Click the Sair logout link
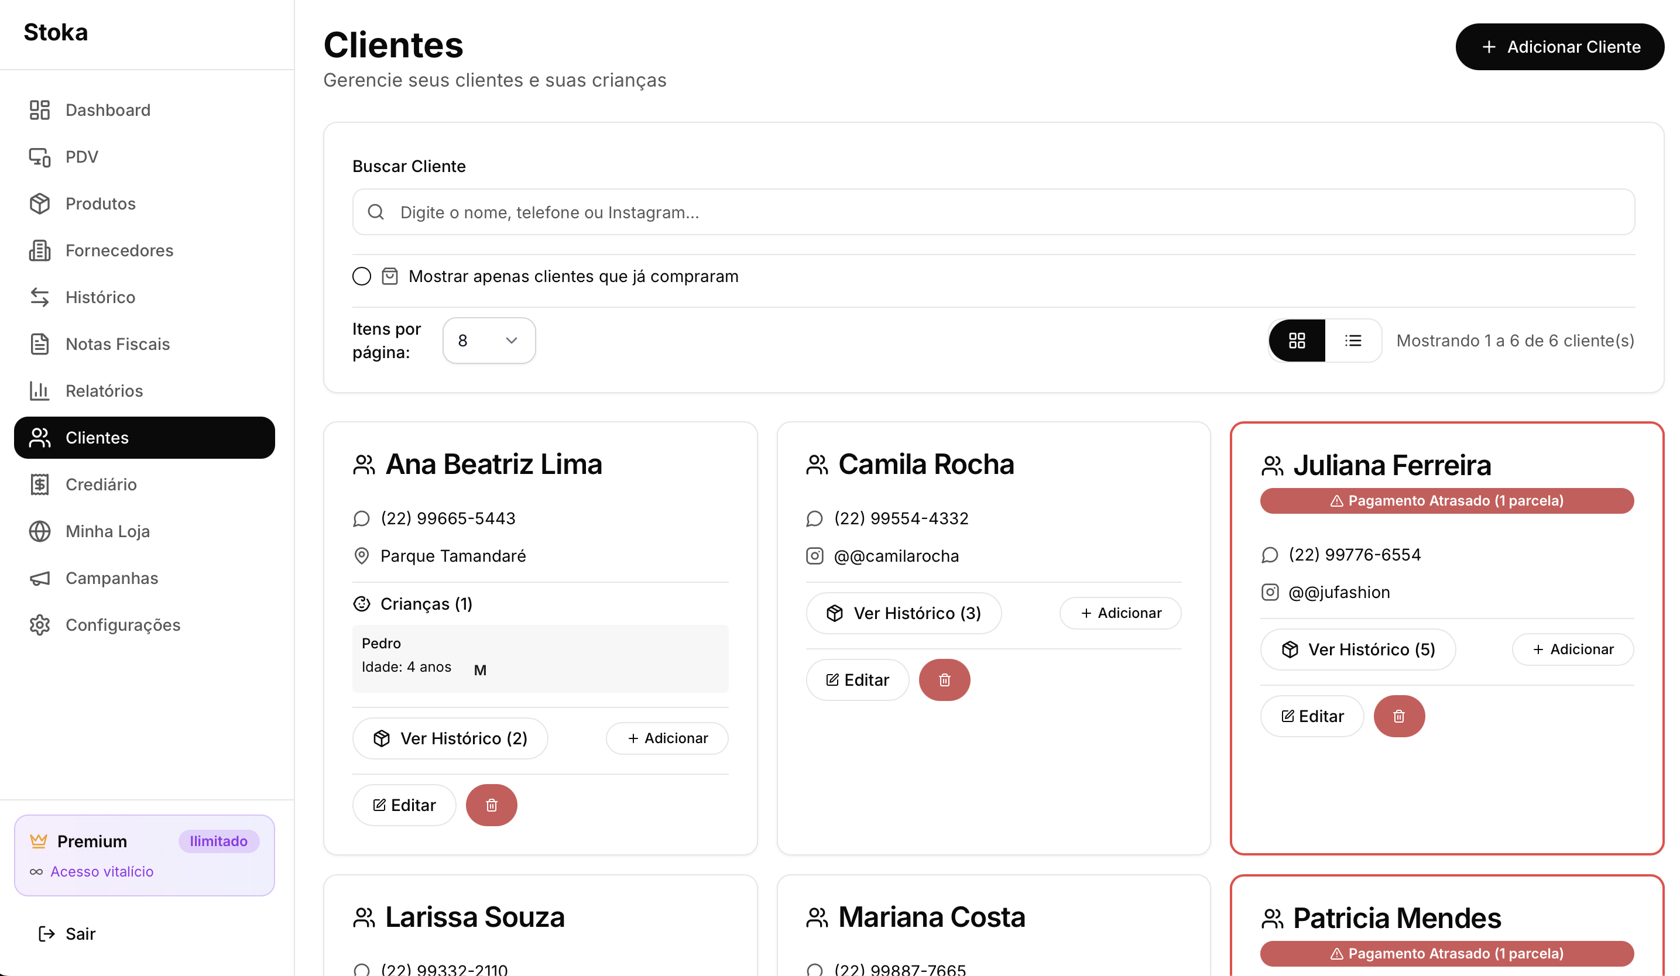The image size is (1680, 976). tap(67, 933)
